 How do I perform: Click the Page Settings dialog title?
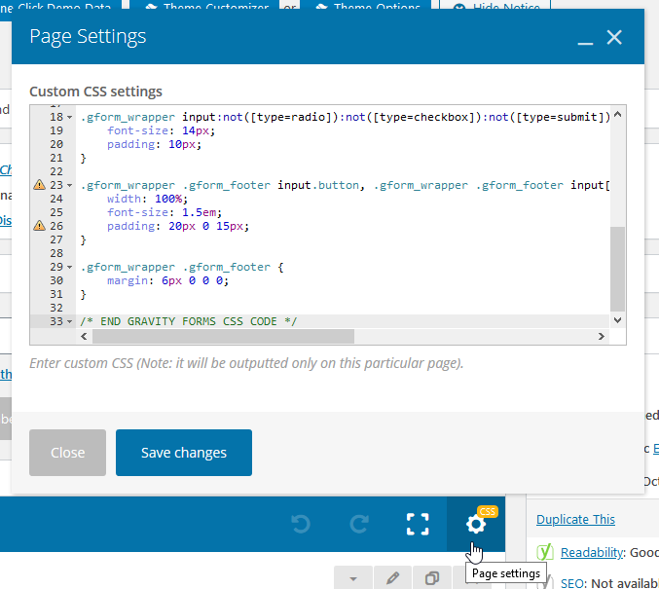coord(88,37)
